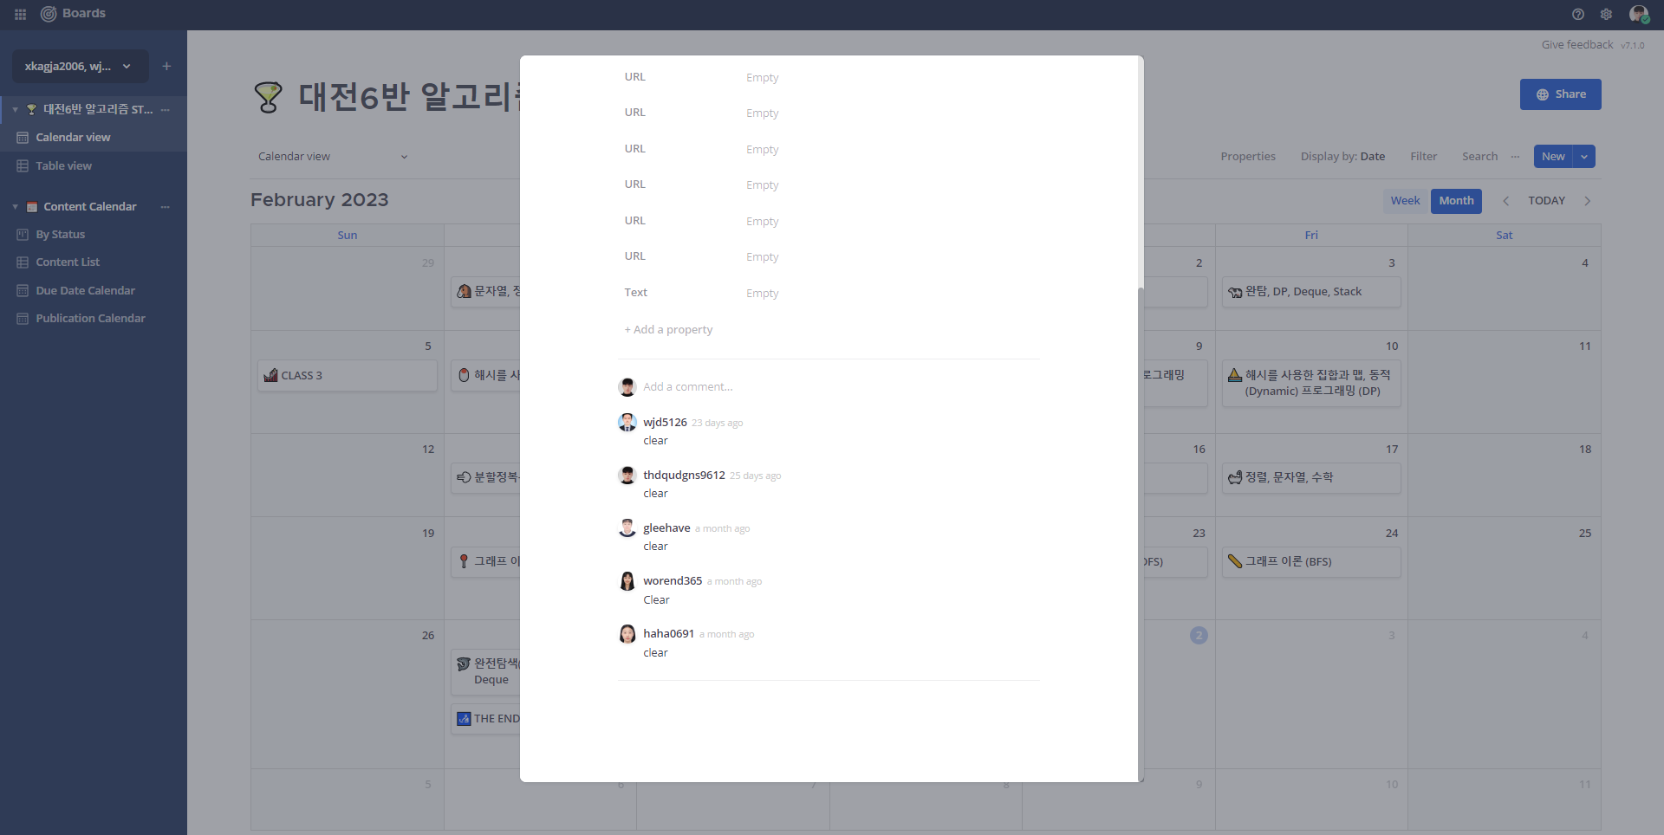This screenshot has height=835, width=1664.
Task: Open the Filter menu
Action: click(x=1423, y=157)
